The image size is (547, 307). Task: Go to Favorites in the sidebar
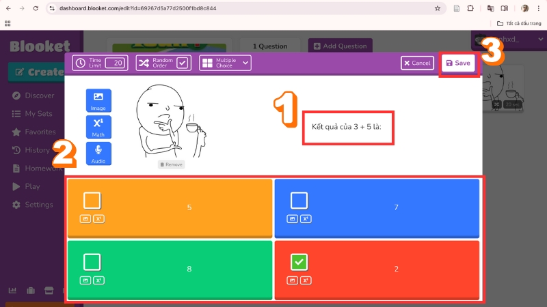coord(40,132)
